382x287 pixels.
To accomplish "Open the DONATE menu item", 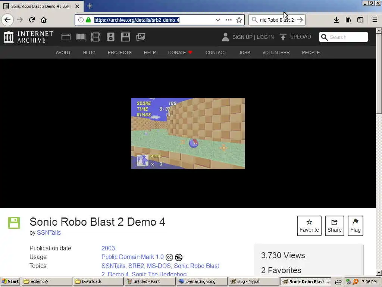I will [x=180, y=53].
